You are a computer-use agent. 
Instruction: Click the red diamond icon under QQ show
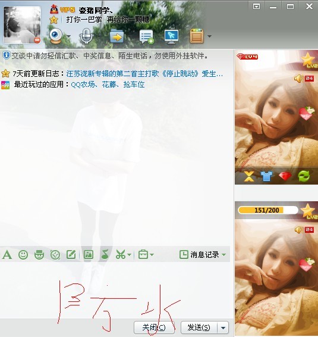coord(285,176)
